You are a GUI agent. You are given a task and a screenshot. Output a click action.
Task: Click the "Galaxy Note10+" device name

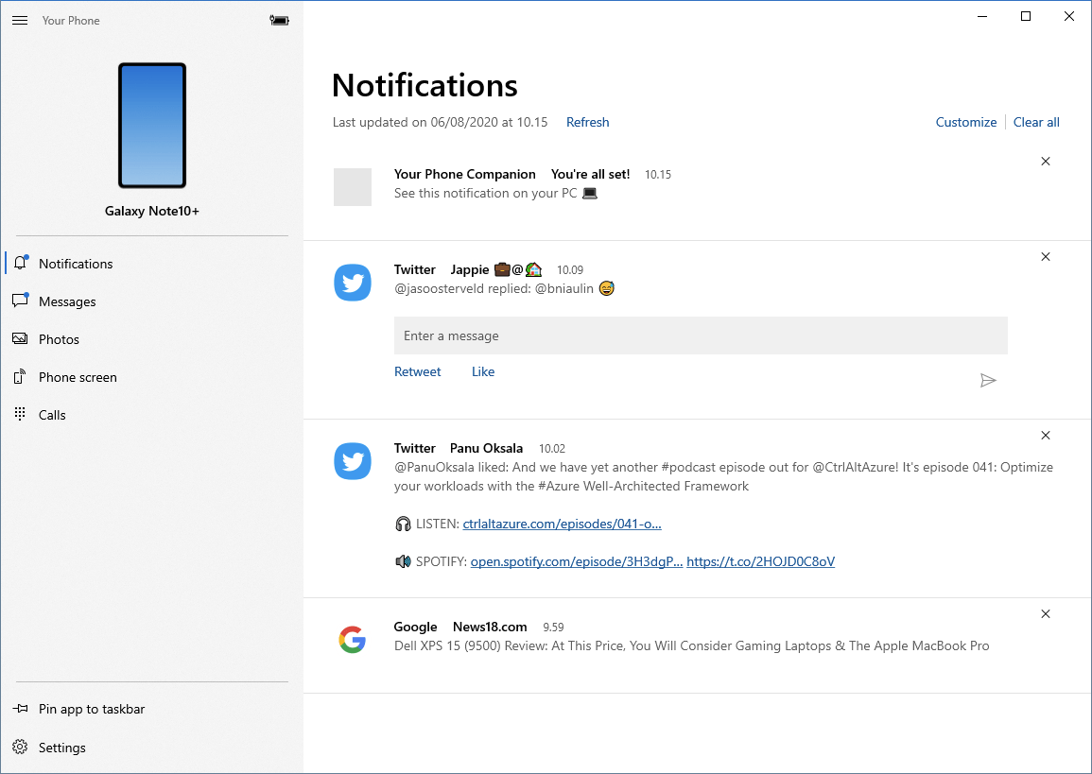pyautogui.click(x=152, y=211)
